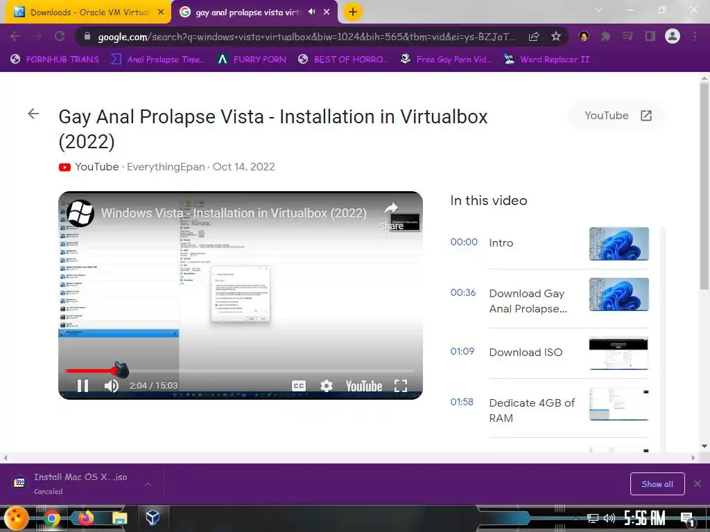Click Dedicate 4GB RAM chapter thumbnail
Viewport: 710px width, 532px height.
click(x=618, y=404)
